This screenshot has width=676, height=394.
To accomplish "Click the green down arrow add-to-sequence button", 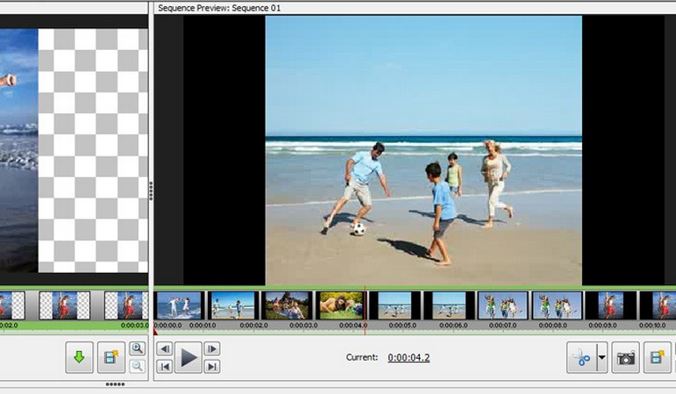I will point(79,357).
